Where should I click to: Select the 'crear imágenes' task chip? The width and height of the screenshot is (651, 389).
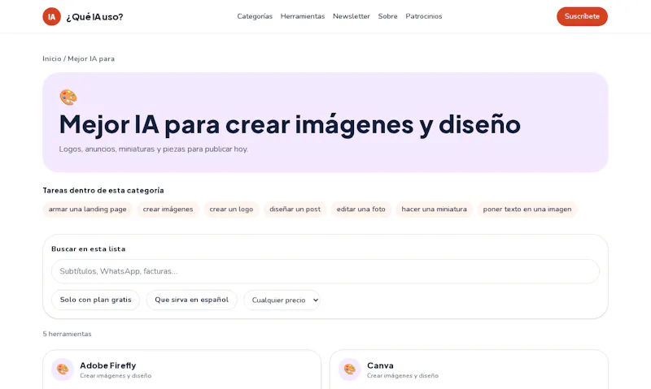(x=168, y=210)
